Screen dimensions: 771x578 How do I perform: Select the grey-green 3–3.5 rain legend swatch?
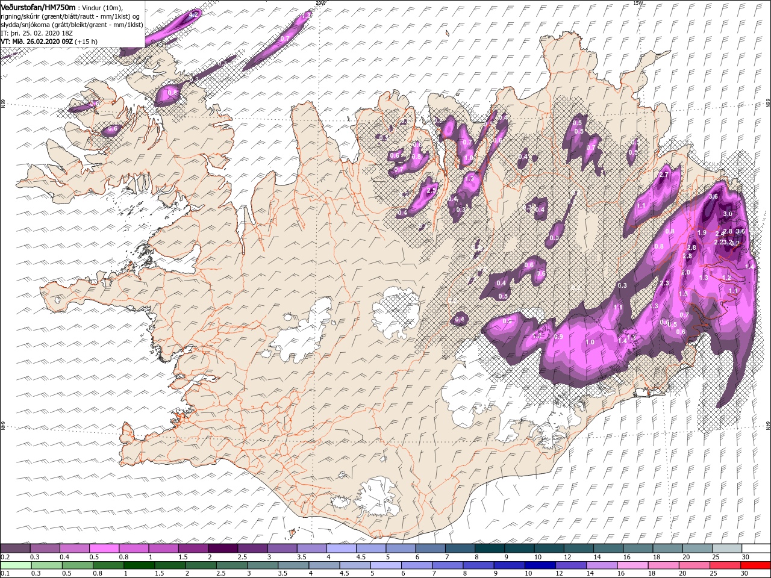[263, 565]
